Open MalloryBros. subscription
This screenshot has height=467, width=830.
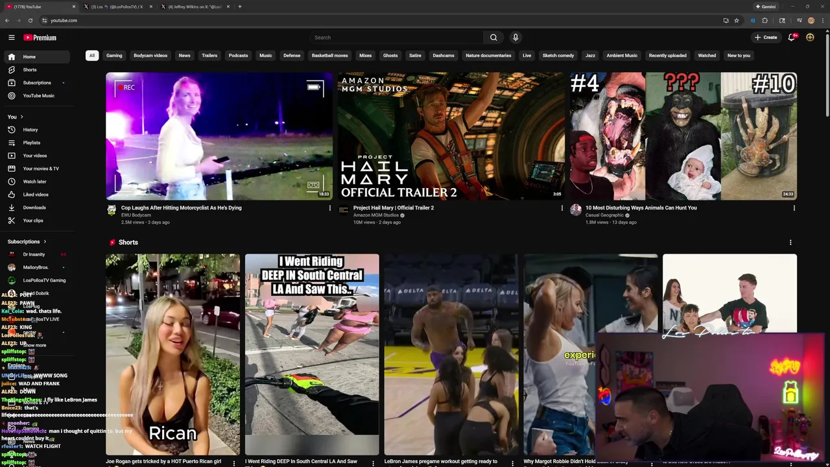coord(36,267)
